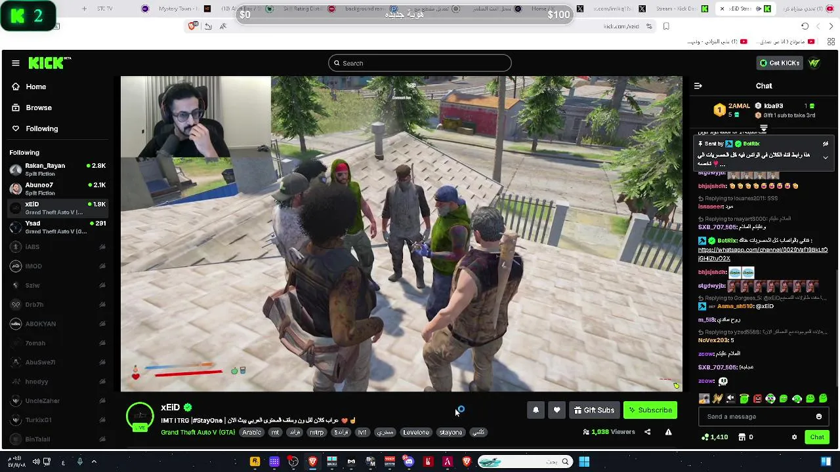This screenshot has width=840, height=472.
Task: Click the green Chat send button
Action: (817, 437)
